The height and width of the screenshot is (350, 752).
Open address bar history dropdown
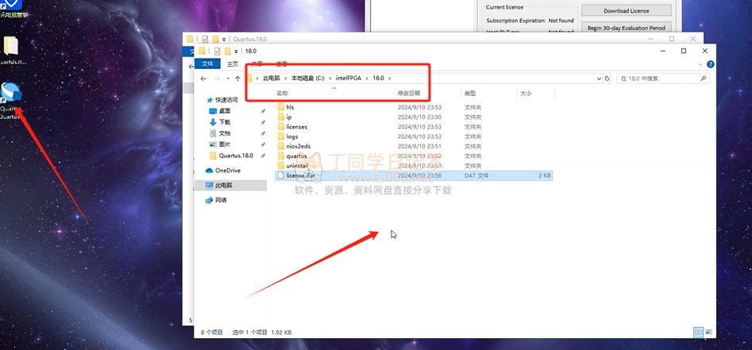[x=599, y=79]
